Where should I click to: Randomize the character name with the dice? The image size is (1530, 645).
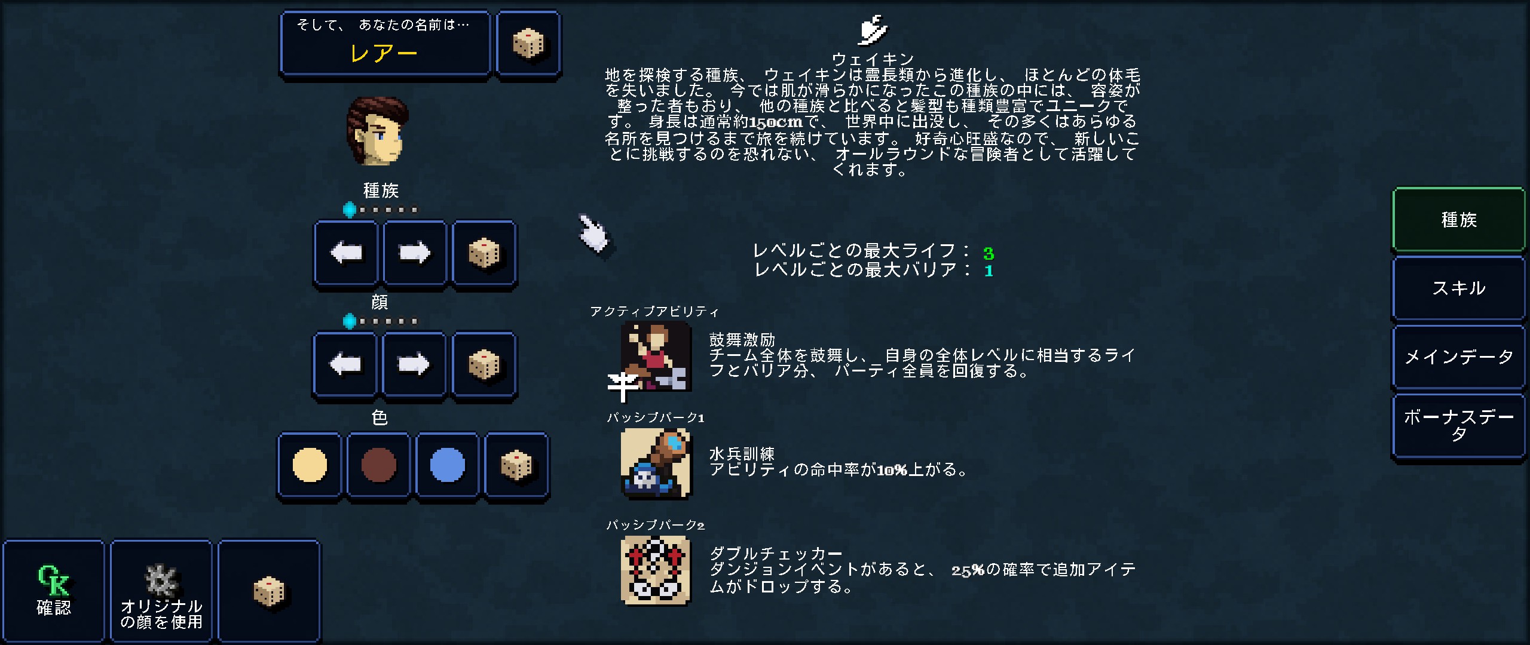(528, 44)
